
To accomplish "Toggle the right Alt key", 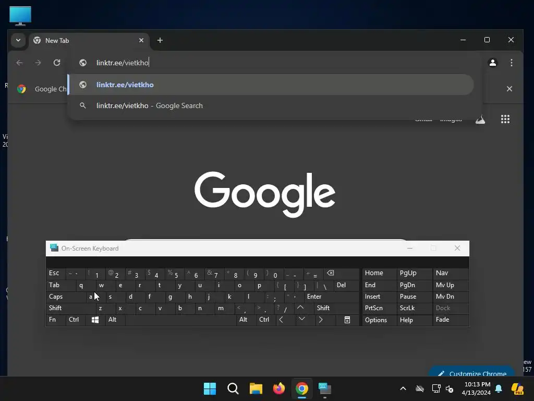I will pos(246,320).
